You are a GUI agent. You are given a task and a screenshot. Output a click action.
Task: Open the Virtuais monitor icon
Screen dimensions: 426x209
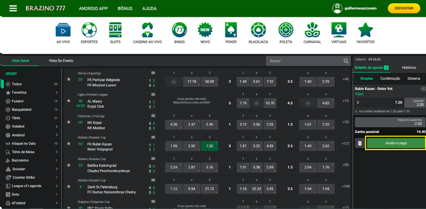tap(339, 30)
